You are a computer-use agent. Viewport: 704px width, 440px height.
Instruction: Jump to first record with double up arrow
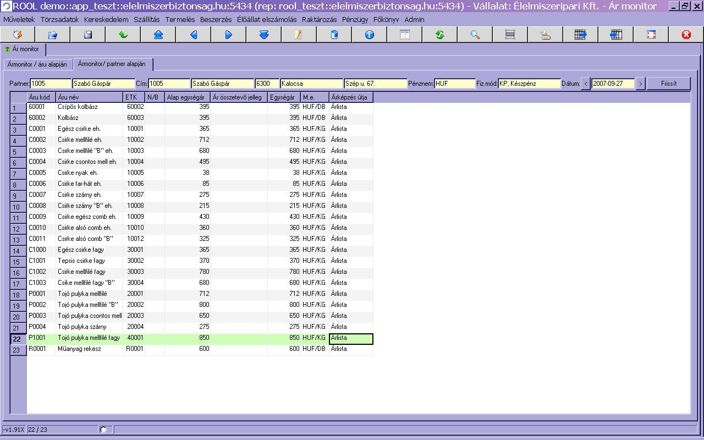[x=158, y=35]
